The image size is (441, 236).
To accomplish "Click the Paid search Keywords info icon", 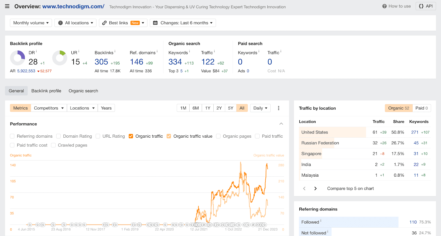I will point(259,51).
